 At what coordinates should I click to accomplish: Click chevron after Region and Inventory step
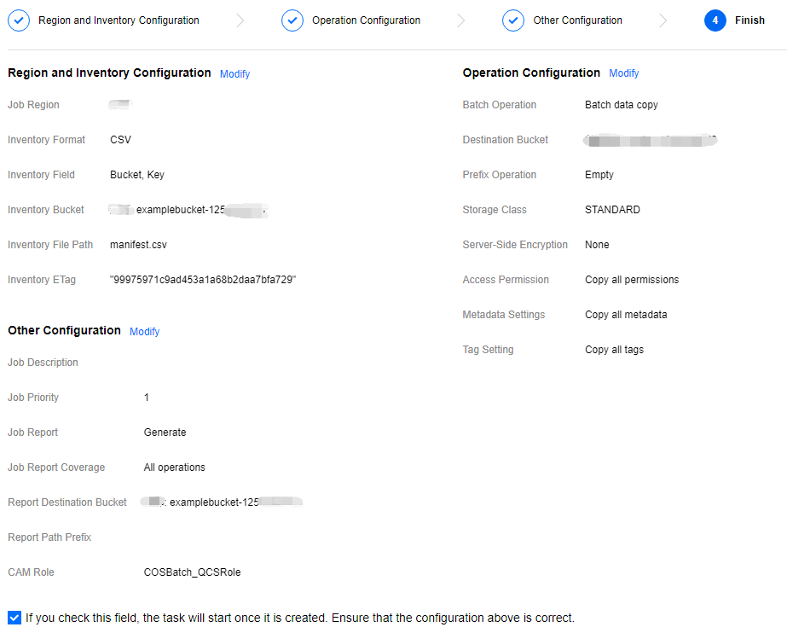240,20
